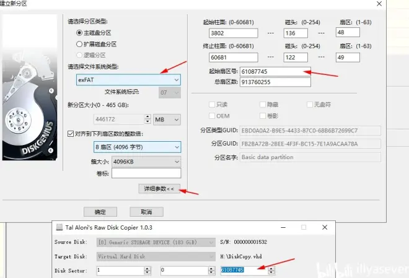The width and height of the screenshot is (409, 278).
Task: Toggle the 隐藏 checkbox
Action: (x=263, y=105)
